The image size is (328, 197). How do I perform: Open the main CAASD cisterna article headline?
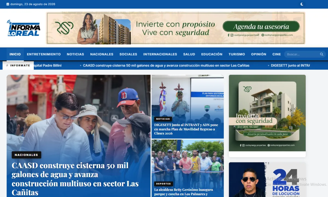pyautogui.click(x=75, y=179)
